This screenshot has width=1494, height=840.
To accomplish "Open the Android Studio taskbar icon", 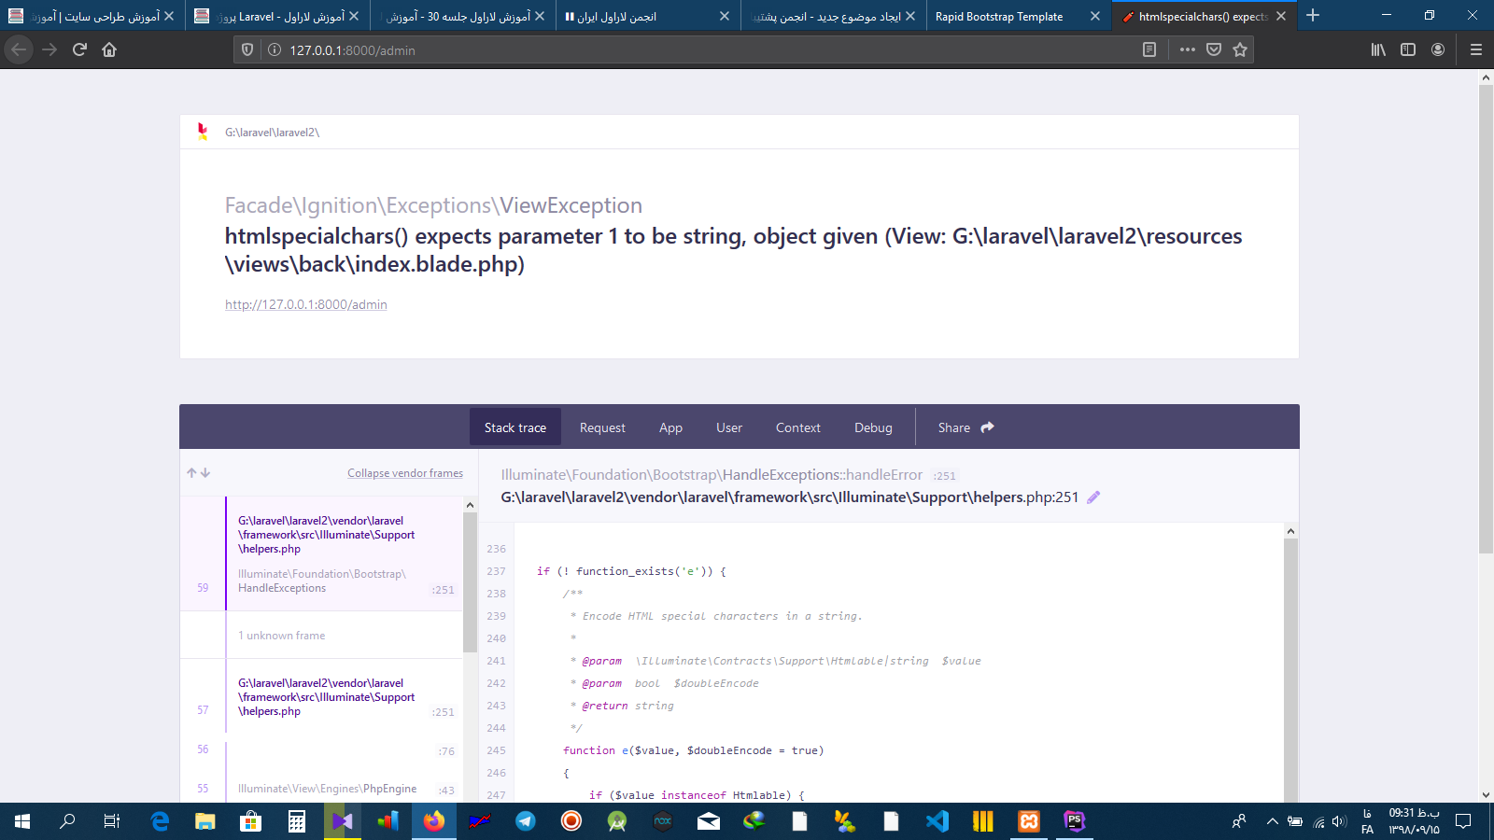I will pos(617,821).
